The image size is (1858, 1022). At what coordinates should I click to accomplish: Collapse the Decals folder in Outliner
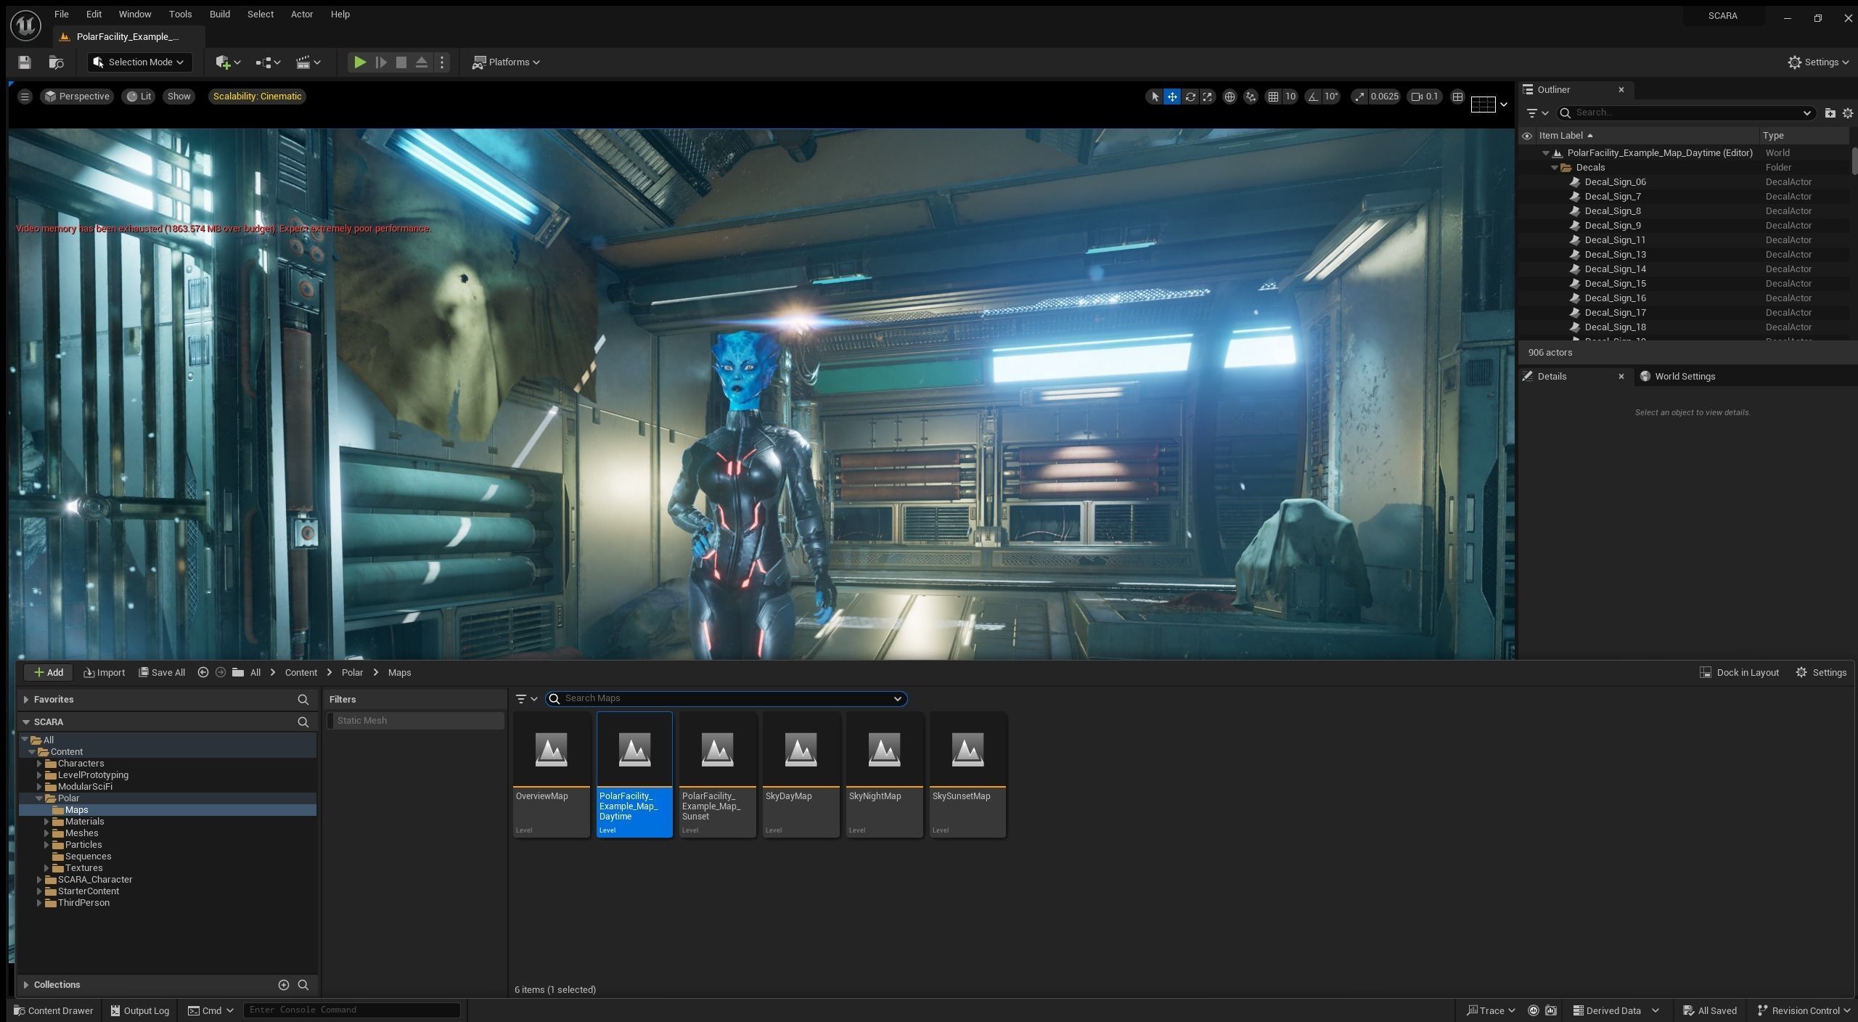(x=1555, y=168)
